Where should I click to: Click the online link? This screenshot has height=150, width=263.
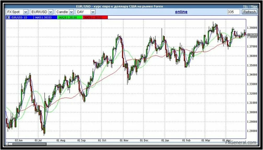pyautogui.click(x=181, y=12)
